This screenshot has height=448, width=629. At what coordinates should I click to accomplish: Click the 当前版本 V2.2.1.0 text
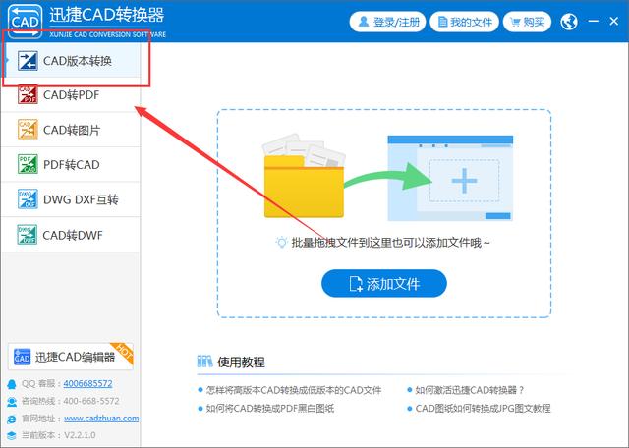coord(59,435)
